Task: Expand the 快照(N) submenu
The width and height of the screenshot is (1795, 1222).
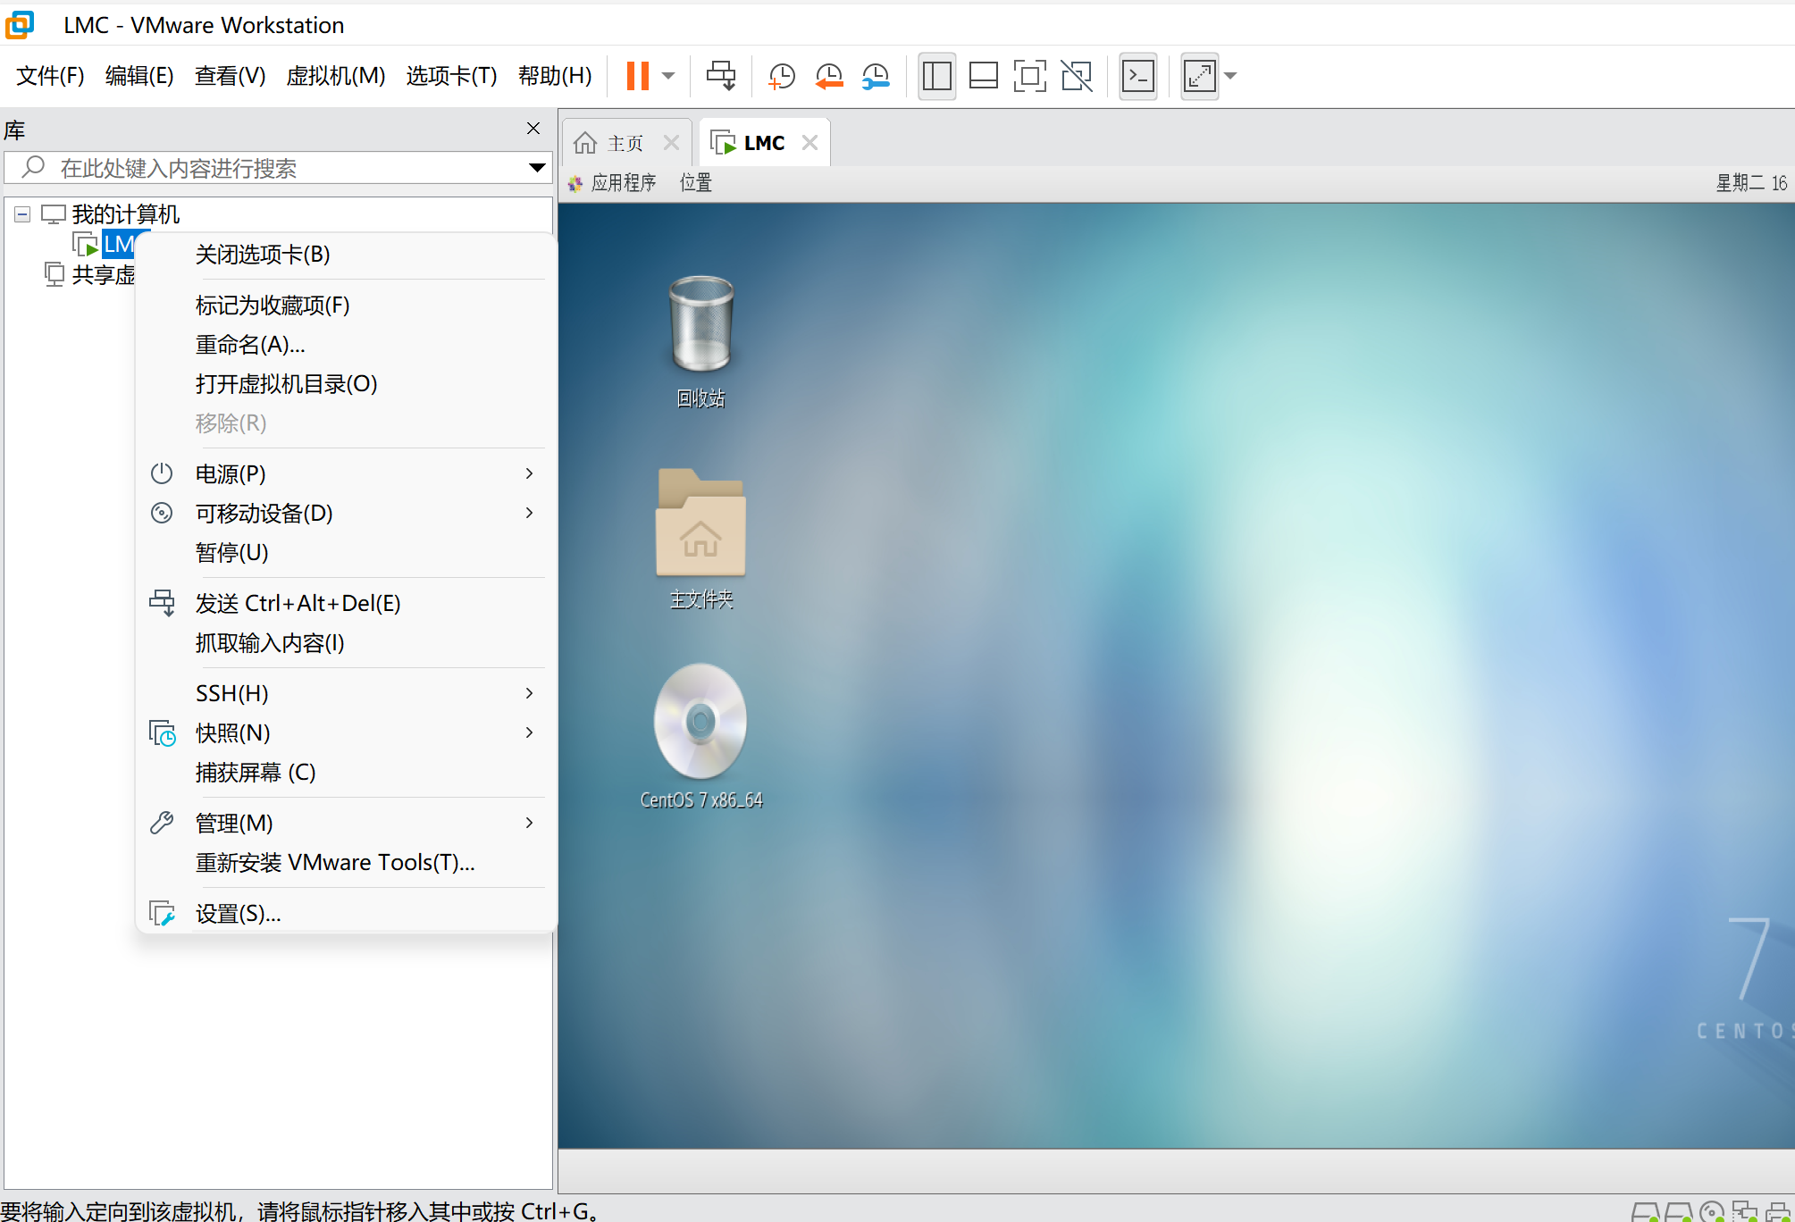Action: tap(345, 732)
